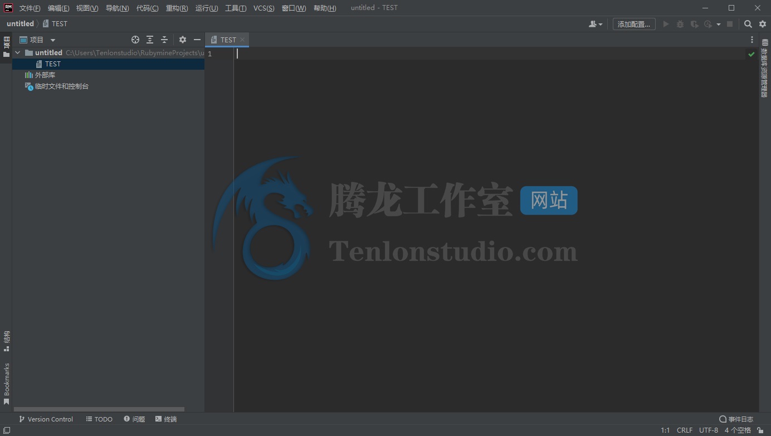Open 帮助(H) menu
771x436 pixels.
pos(325,8)
